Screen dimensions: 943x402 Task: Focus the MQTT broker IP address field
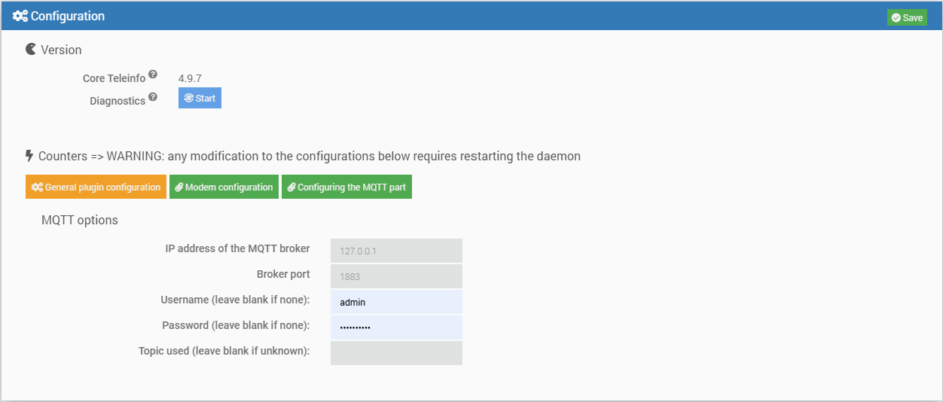[396, 251]
